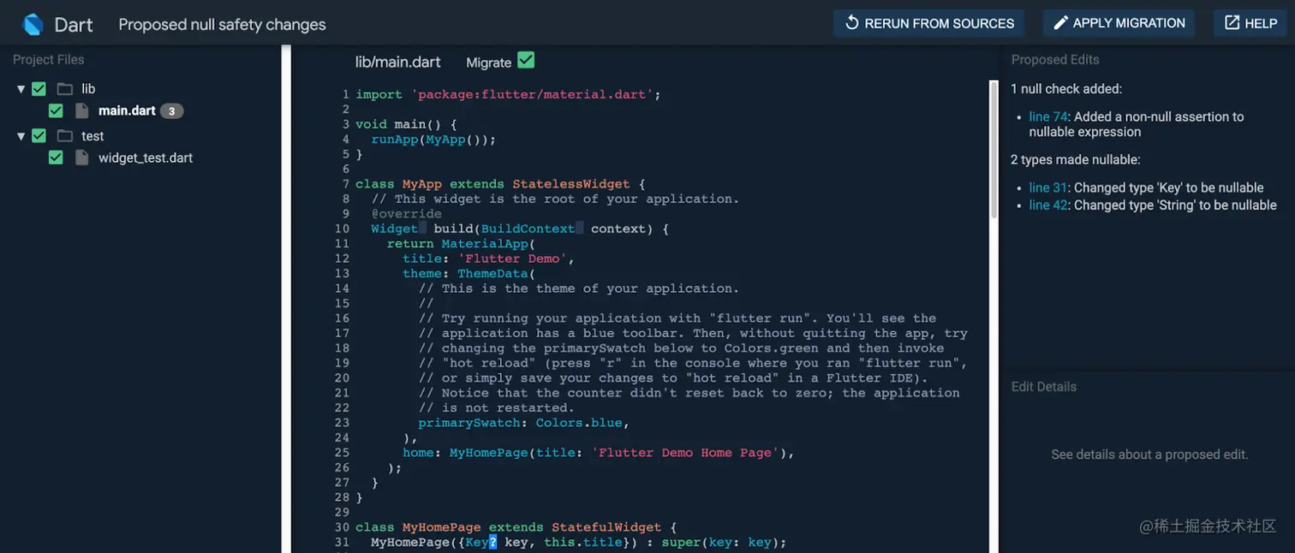Click the 'Proposed Edits' panel heading
The image size is (1295, 553).
(x=1055, y=60)
